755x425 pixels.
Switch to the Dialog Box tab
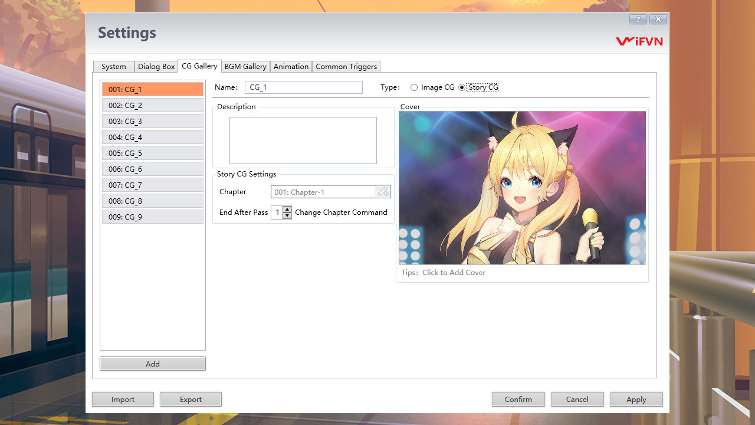click(x=156, y=66)
